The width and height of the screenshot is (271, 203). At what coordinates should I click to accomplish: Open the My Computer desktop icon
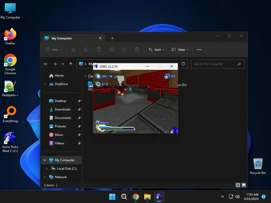coord(10,11)
